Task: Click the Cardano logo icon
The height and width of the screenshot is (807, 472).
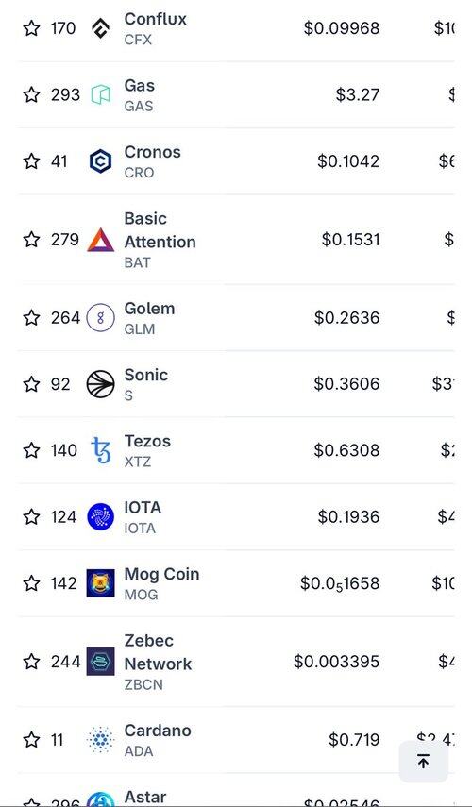Action: 100,740
